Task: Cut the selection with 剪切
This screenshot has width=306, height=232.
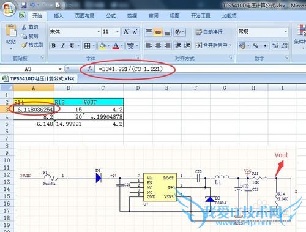Action: 30,27
